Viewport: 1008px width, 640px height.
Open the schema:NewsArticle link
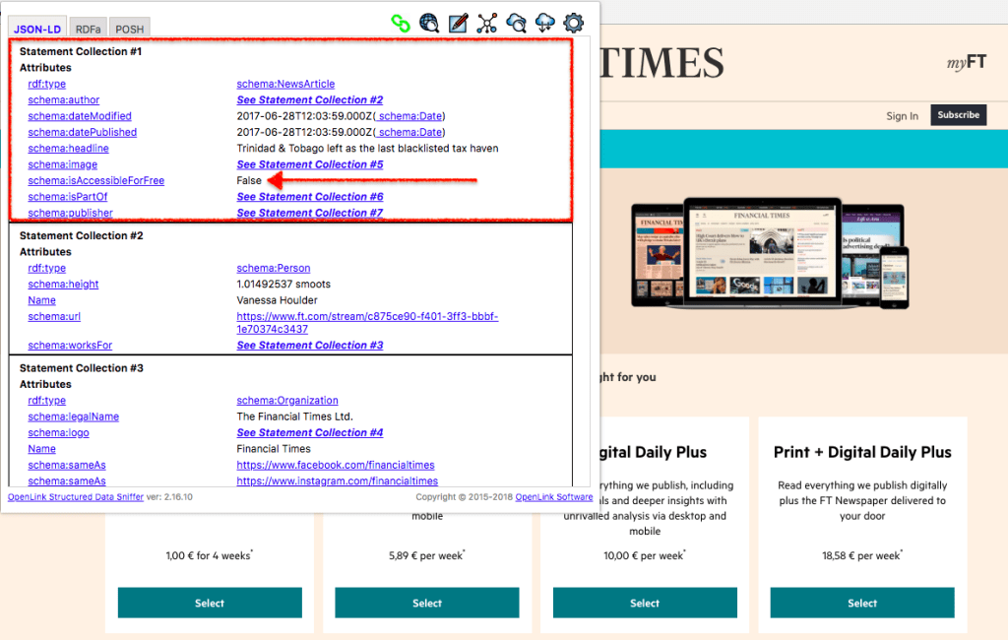(x=285, y=84)
